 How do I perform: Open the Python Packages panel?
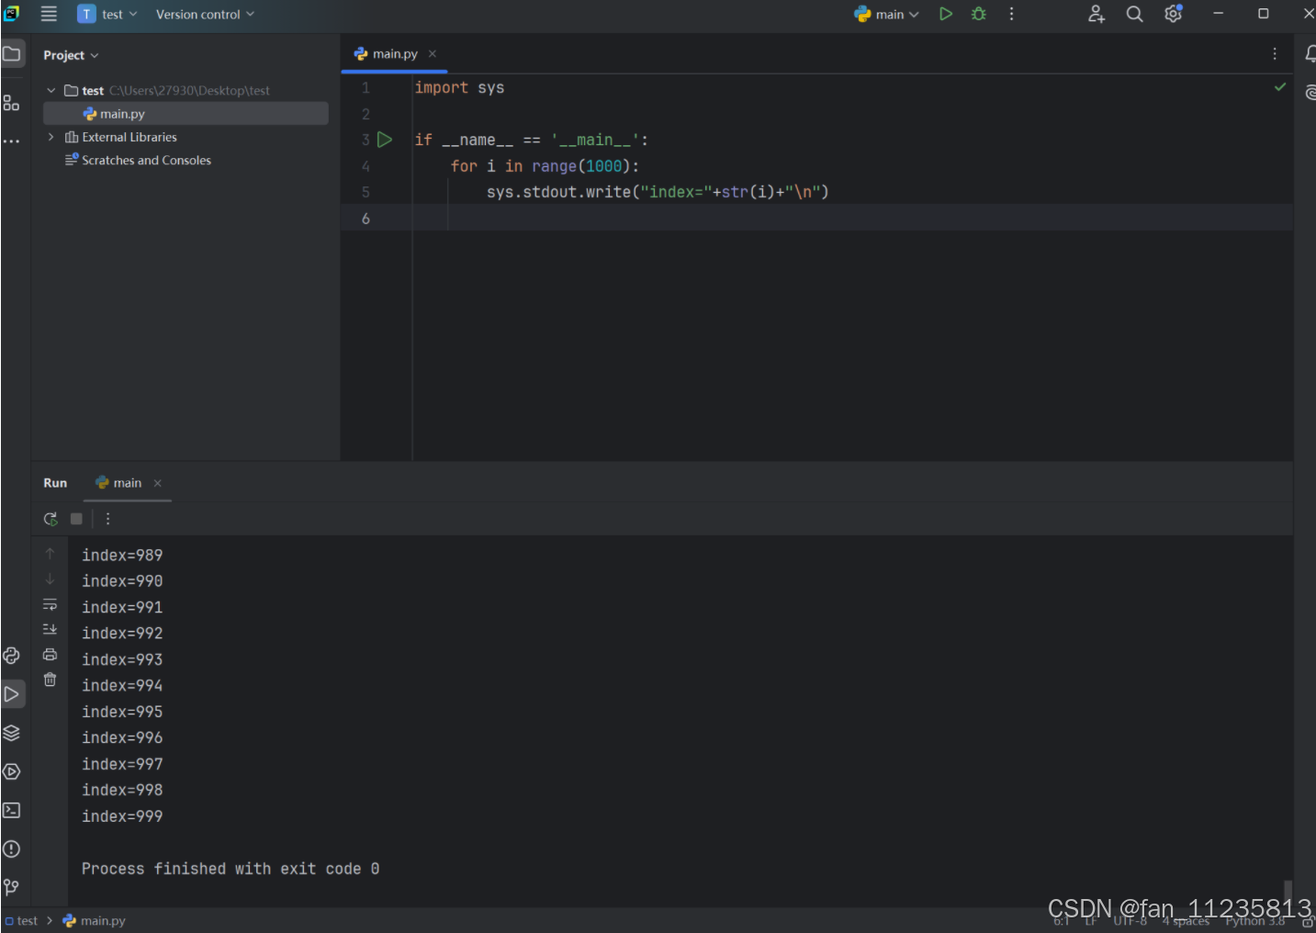(12, 733)
